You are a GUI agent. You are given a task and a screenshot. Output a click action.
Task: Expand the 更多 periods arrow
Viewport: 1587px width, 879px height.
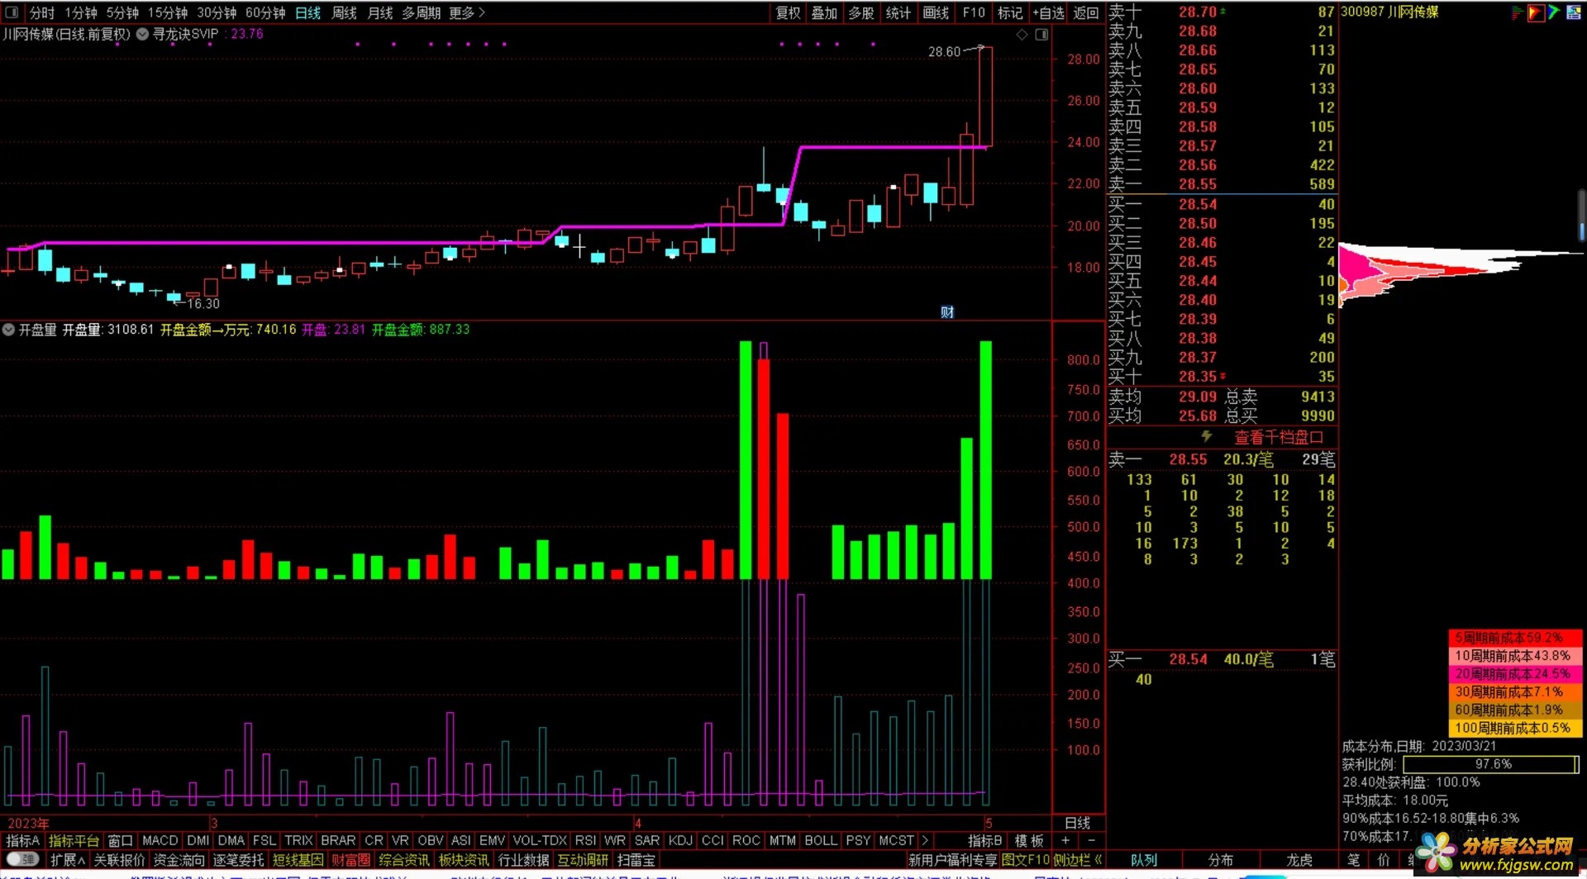482,12
